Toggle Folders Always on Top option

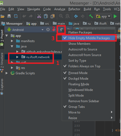88,66
